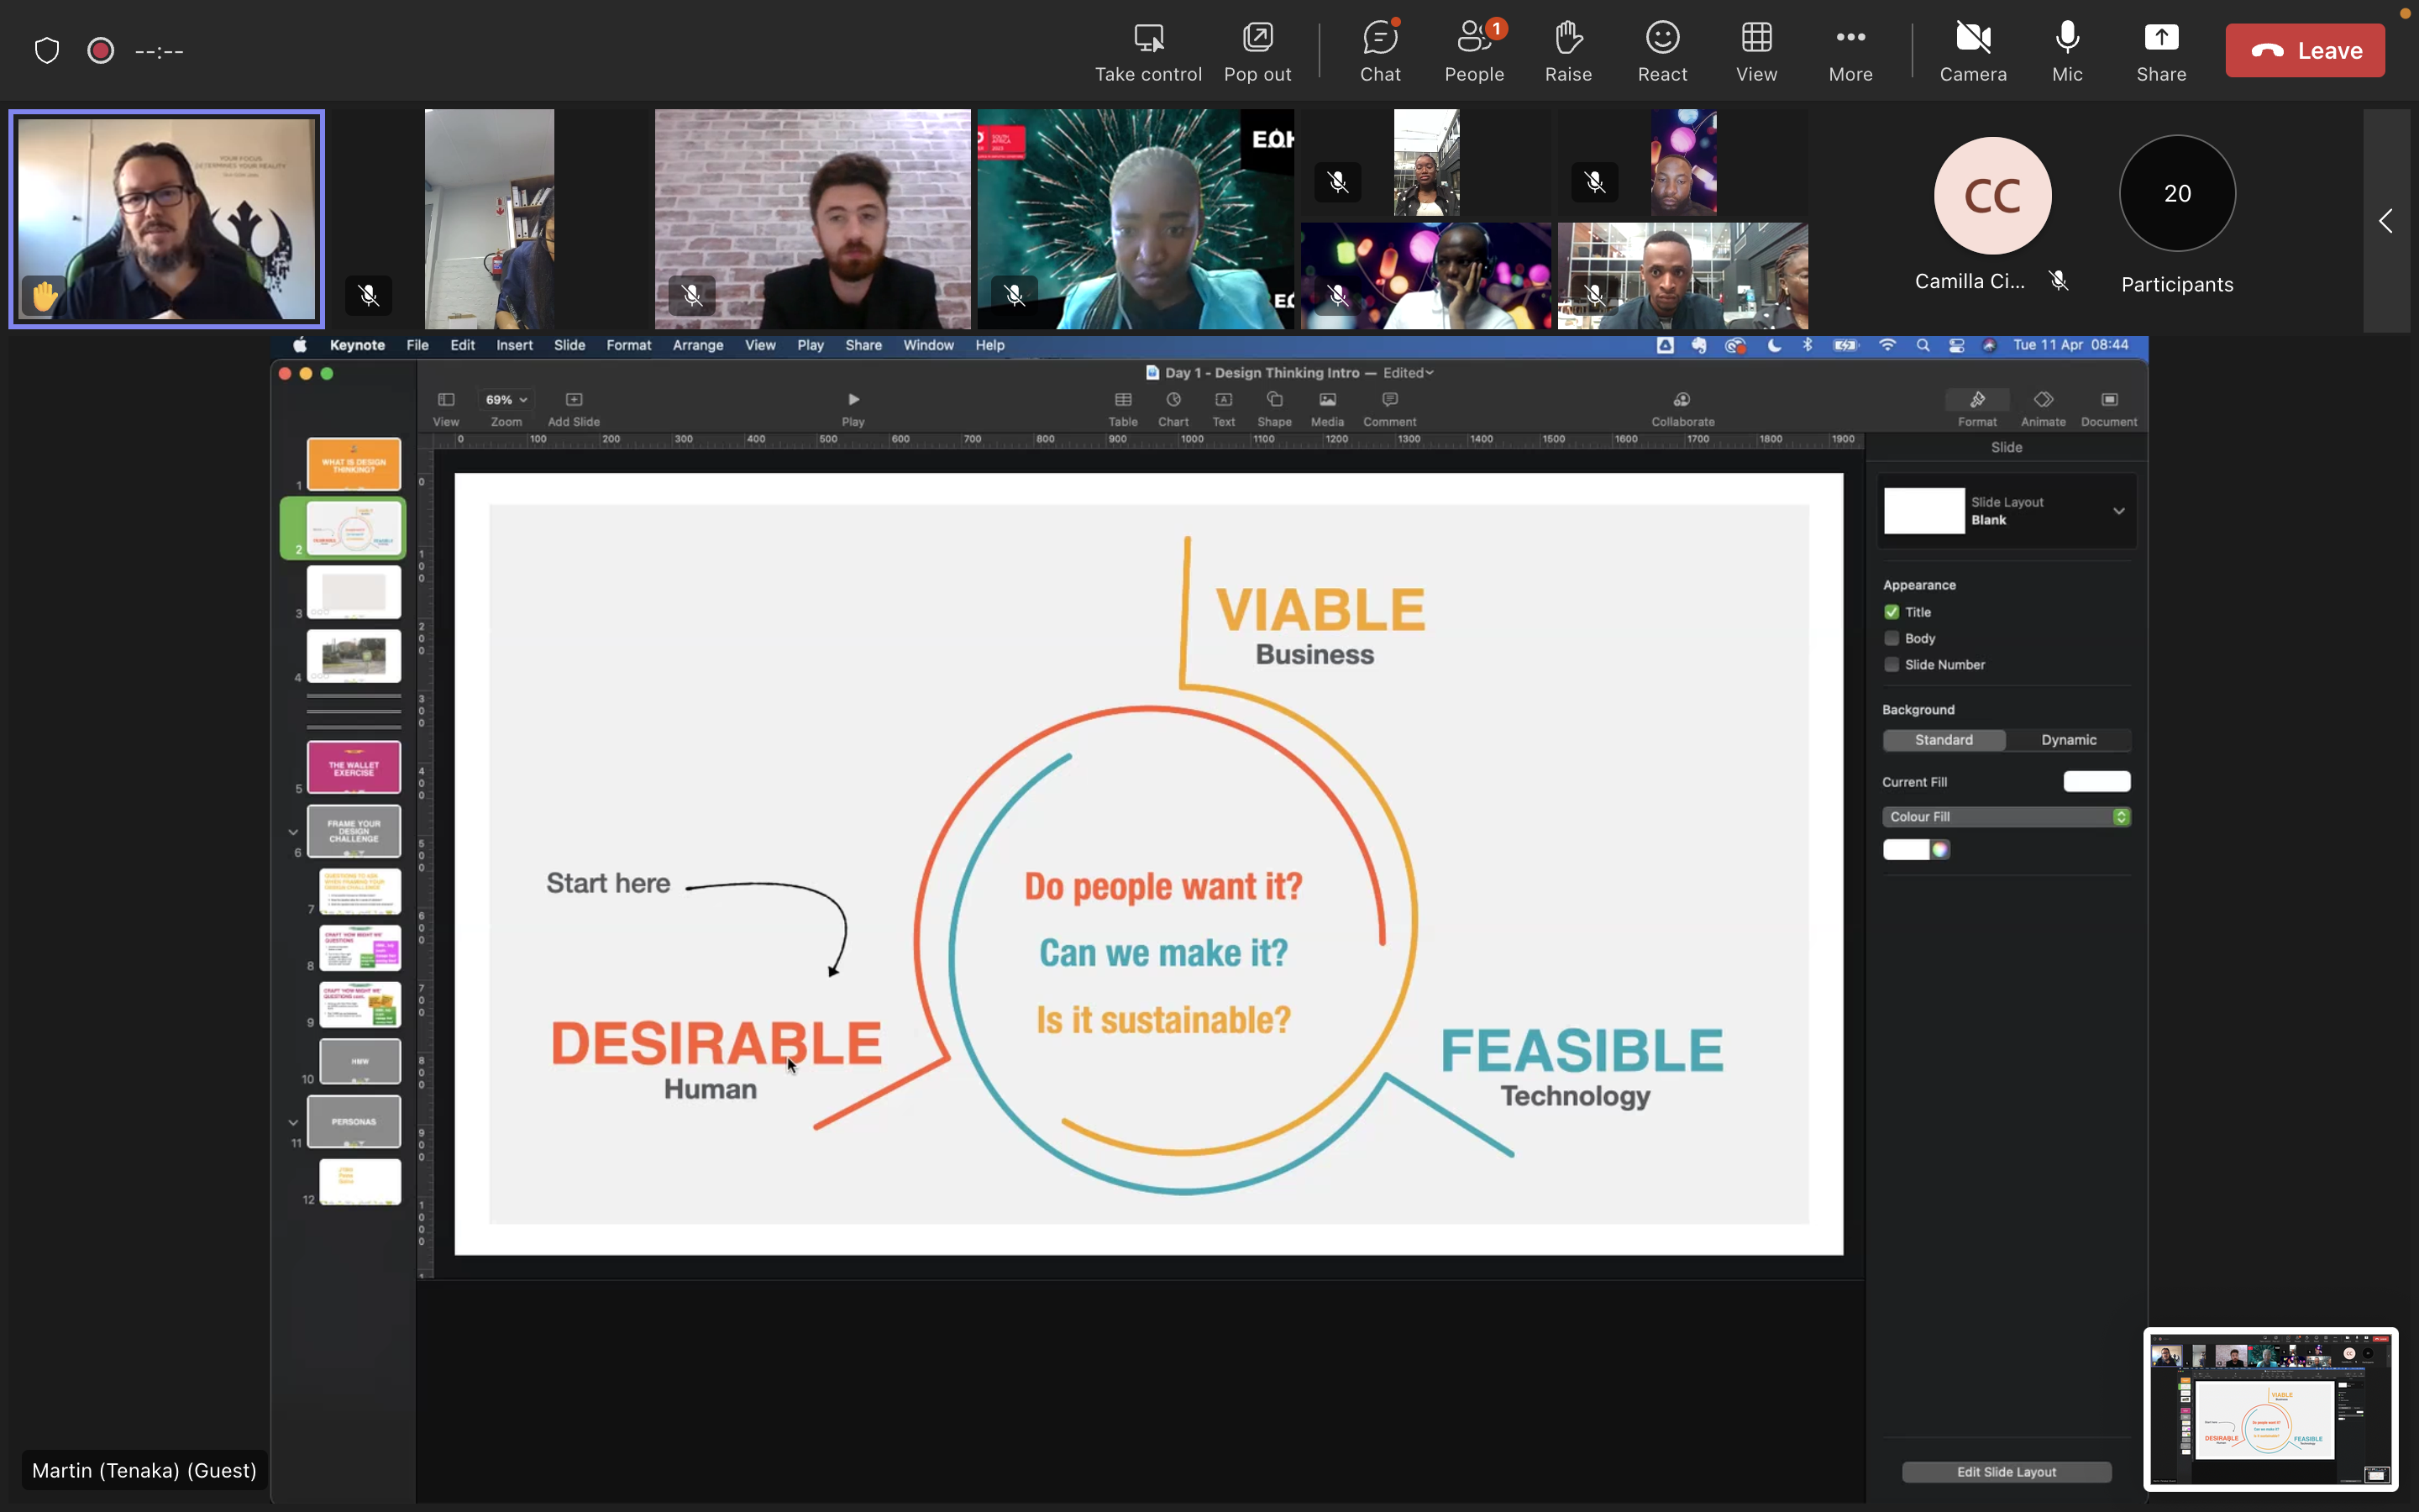Turn on the Camera
The width and height of the screenshot is (2419, 1512).
1972,50
